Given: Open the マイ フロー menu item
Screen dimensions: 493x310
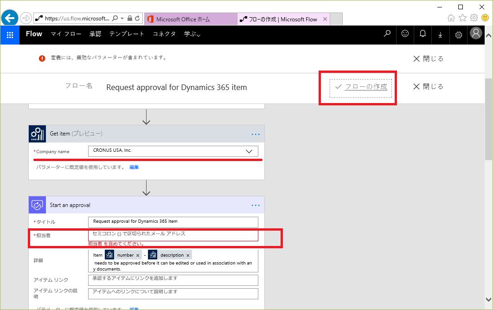Looking at the screenshot, I should pyautogui.click(x=66, y=34).
